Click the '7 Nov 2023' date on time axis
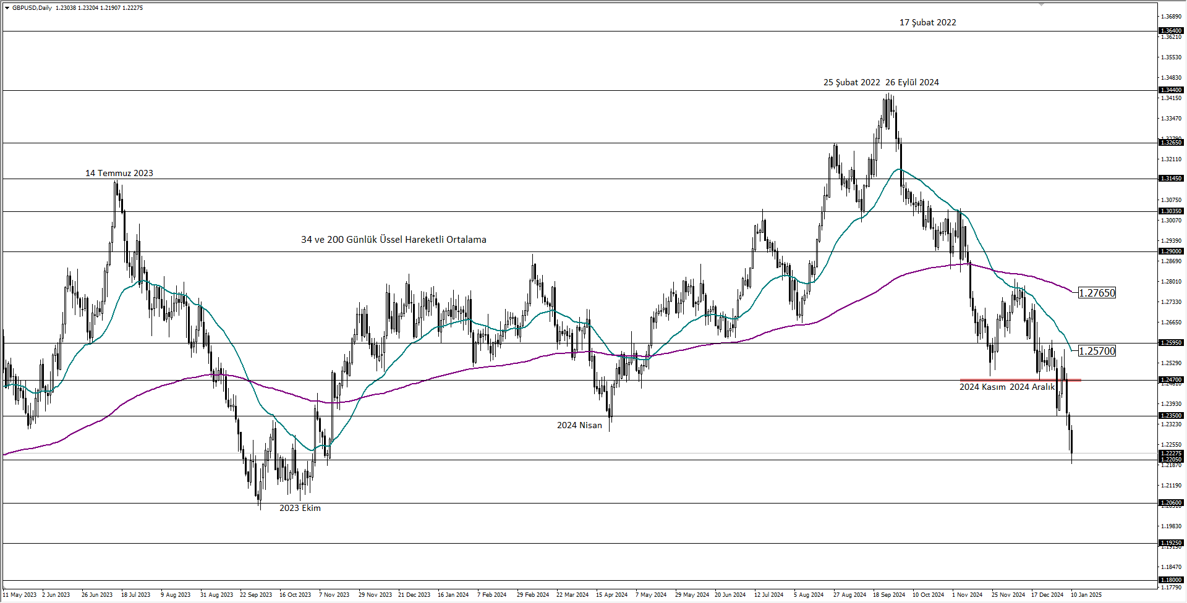 tap(334, 595)
